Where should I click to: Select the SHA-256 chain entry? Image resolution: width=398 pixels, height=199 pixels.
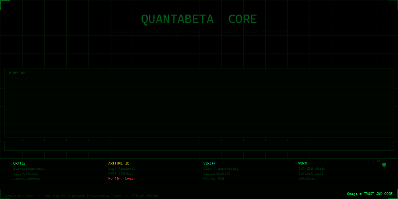312,168
